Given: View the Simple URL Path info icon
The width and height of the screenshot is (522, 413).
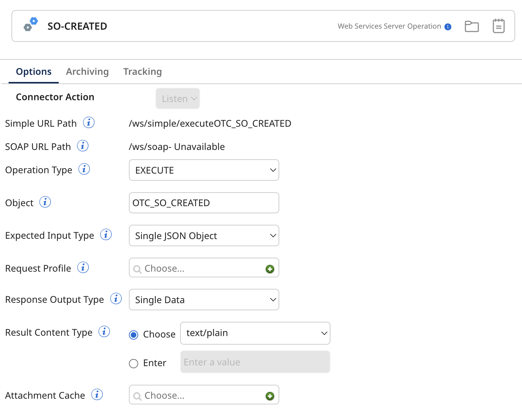Looking at the screenshot, I should tap(89, 122).
